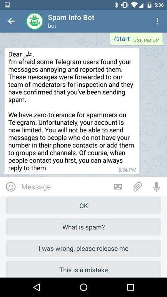Focus the Message input field

click(64, 187)
